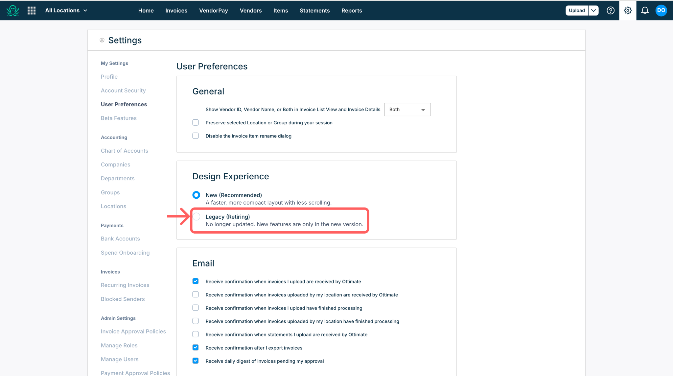Uncheck daily digest of invoices pending approval
The image size is (673, 376).
(196, 361)
